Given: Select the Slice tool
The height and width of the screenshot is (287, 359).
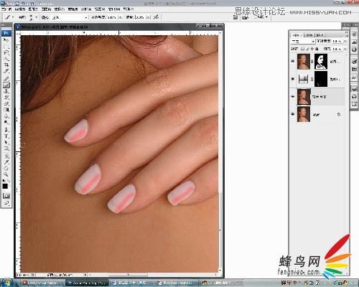Looking at the screenshot, I should (x=6, y=71).
